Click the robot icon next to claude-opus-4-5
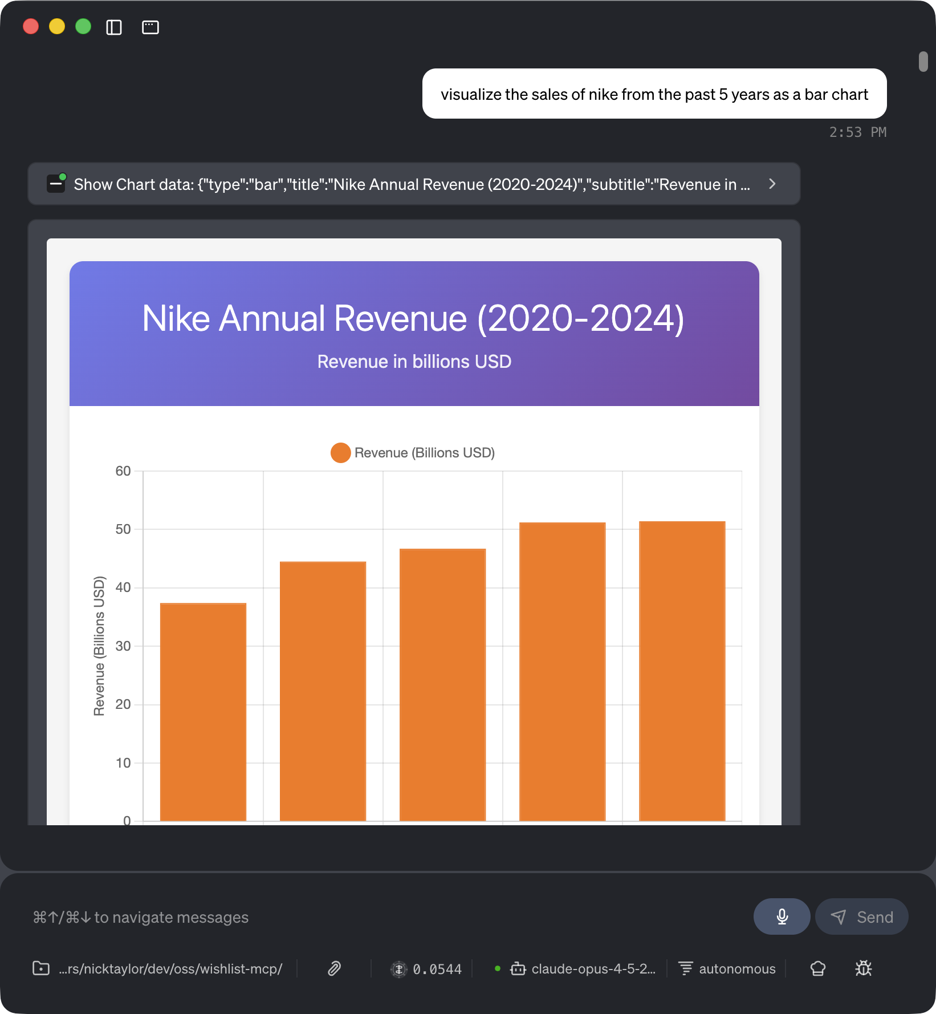 pos(518,968)
